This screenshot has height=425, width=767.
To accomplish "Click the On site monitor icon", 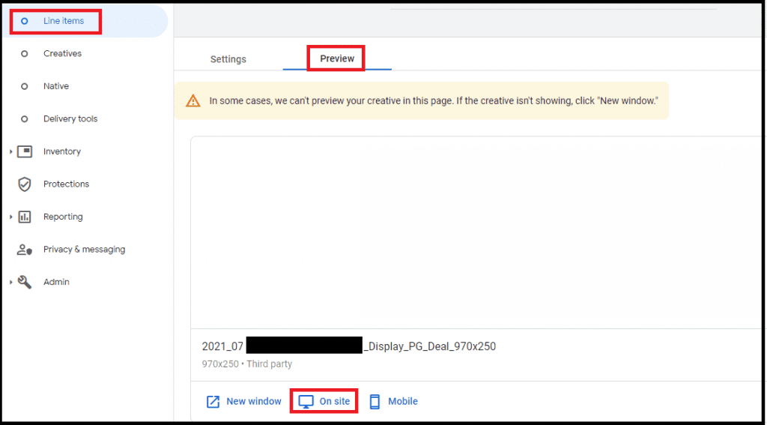I will [x=306, y=402].
